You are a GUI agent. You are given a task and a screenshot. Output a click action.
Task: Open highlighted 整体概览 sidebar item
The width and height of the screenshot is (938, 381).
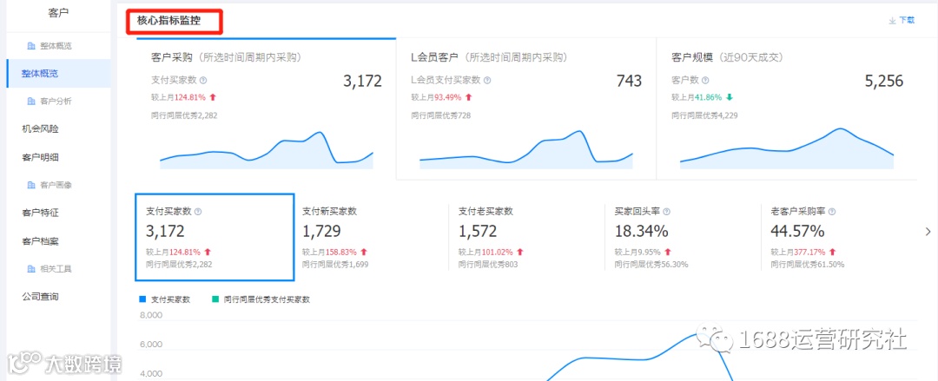click(x=58, y=73)
